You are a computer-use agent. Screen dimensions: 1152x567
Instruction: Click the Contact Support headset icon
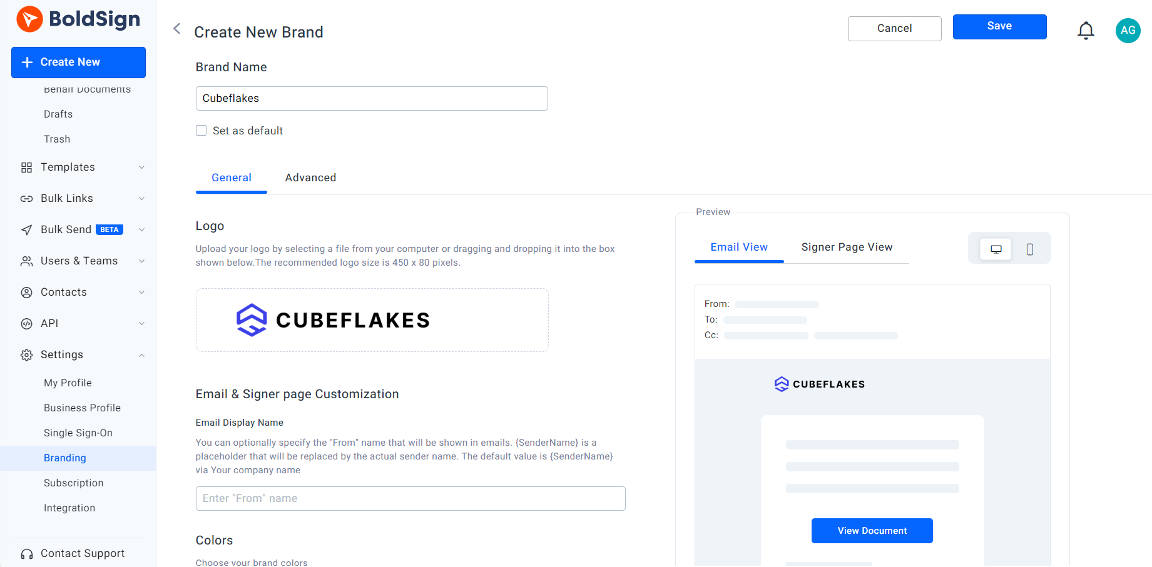[26, 554]
